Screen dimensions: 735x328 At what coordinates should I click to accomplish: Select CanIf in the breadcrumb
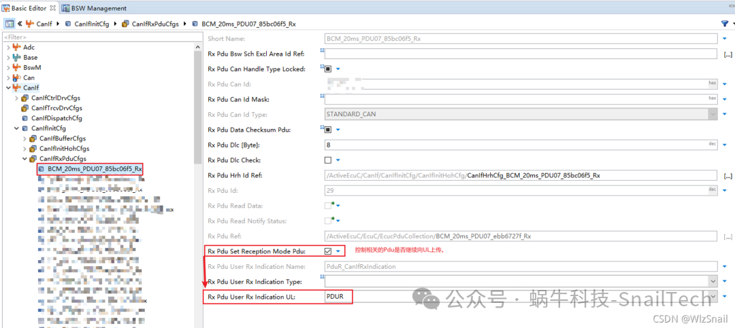tap(38, 23)
